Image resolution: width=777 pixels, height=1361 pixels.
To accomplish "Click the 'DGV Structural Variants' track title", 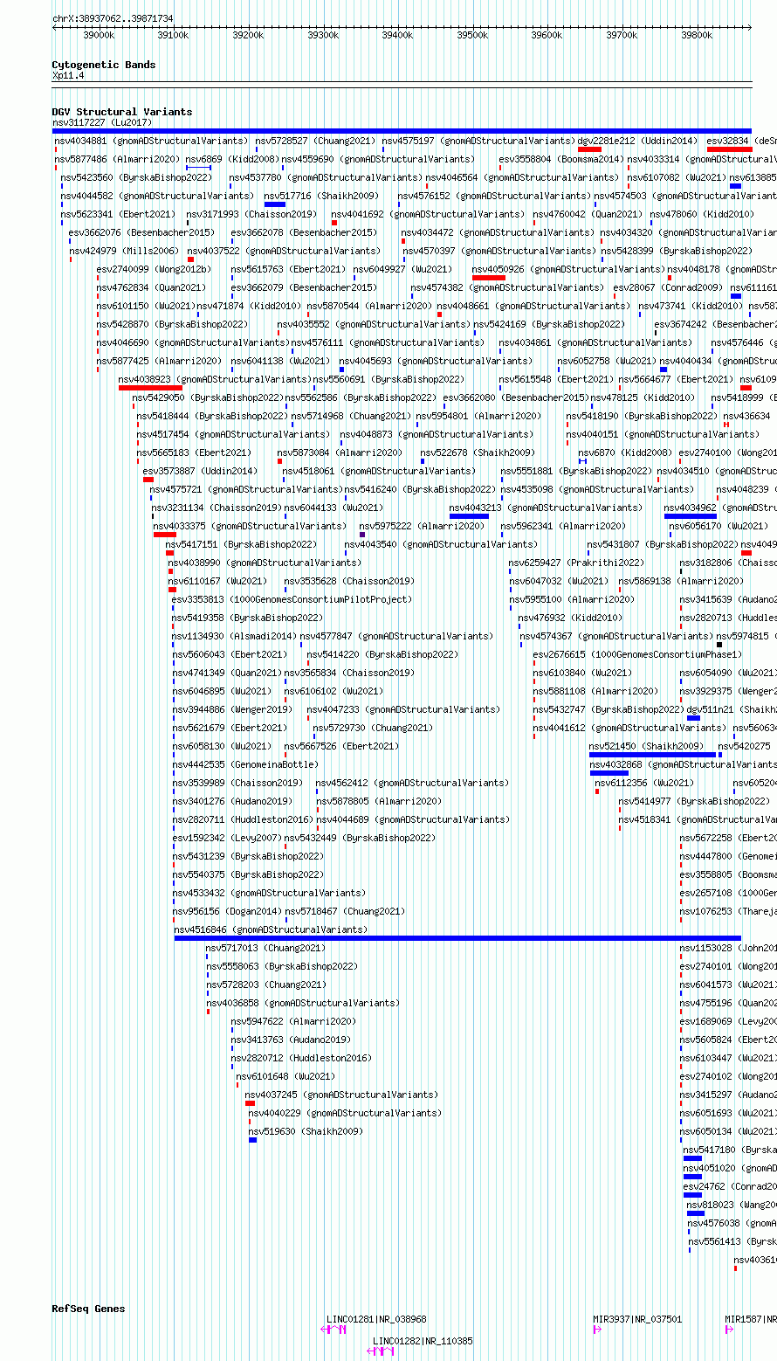I will pyautogui.click(x=122, y=112).
